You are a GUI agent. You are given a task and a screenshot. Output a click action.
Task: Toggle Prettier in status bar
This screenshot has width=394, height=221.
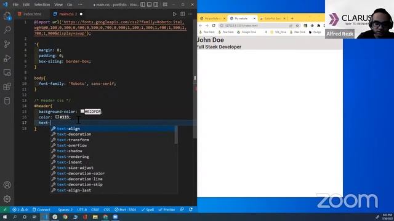pos(167,209)
